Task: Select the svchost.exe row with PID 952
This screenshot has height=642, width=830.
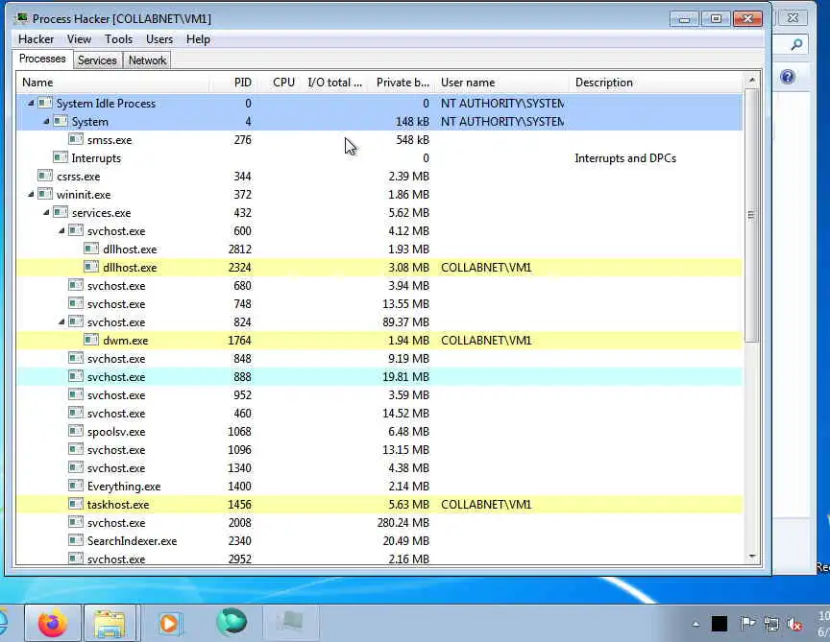Action: (379, 395)
